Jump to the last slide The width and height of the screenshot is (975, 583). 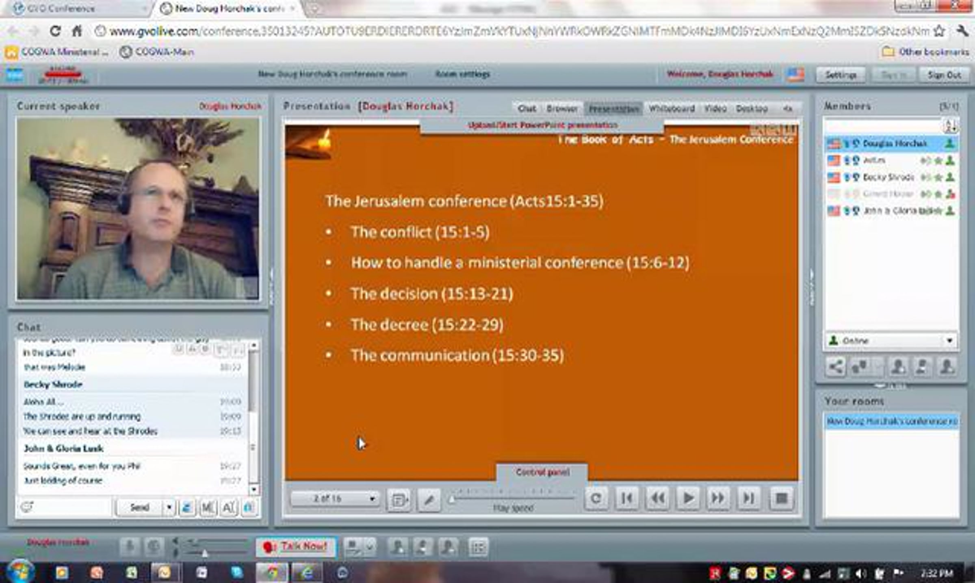click(749, 498)
